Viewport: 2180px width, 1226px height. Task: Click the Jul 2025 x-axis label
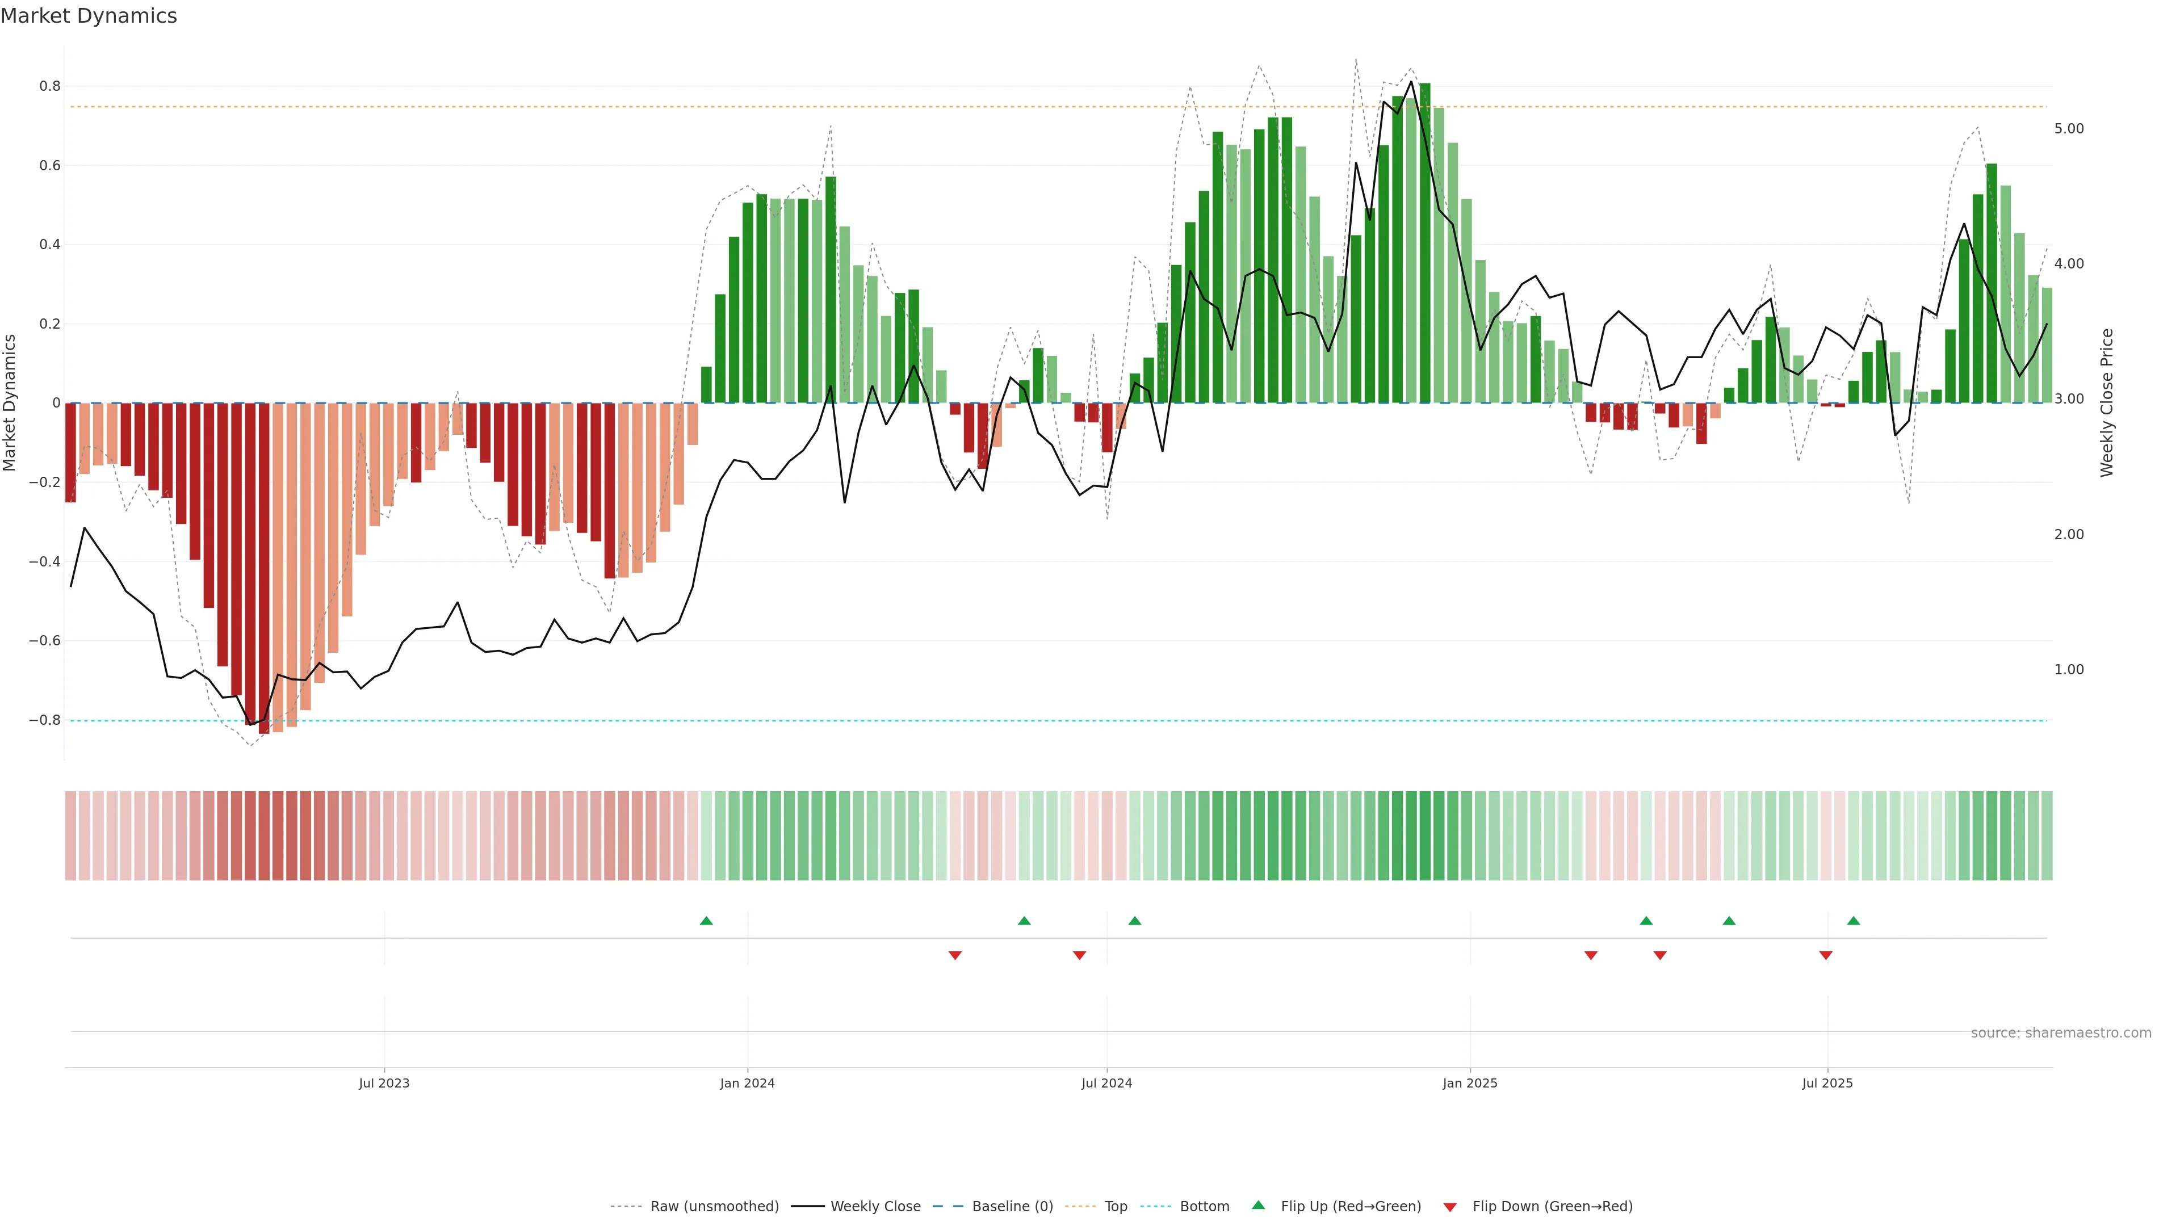click(1827, 1083)
